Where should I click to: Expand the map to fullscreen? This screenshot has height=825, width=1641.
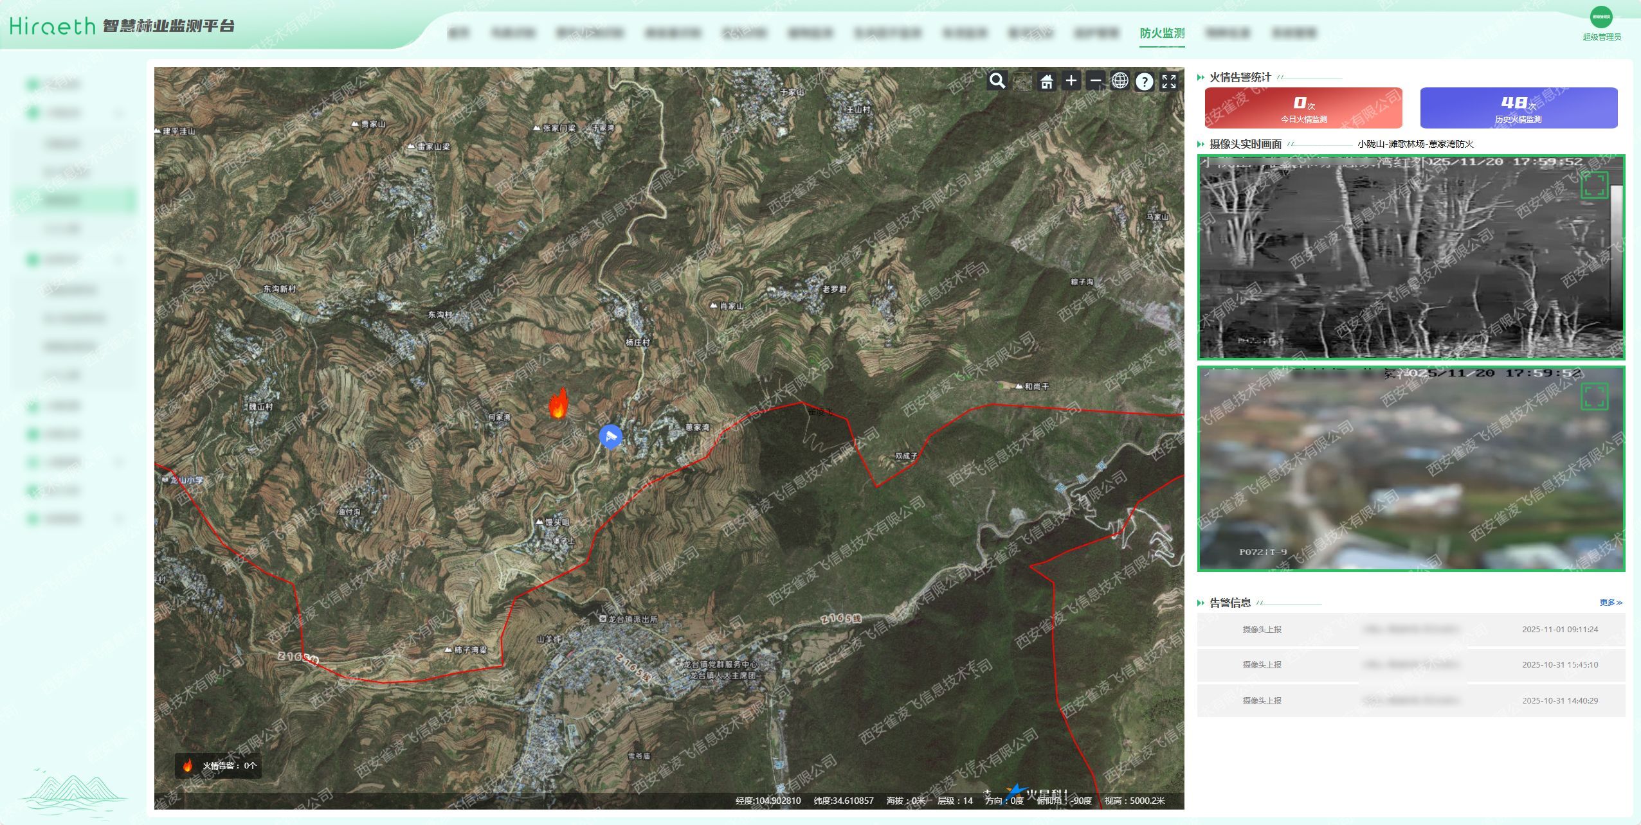[1169, 82]
